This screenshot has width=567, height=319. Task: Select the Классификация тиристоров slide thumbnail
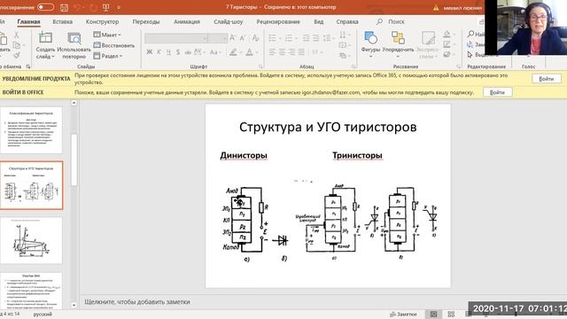coord(31,130)
